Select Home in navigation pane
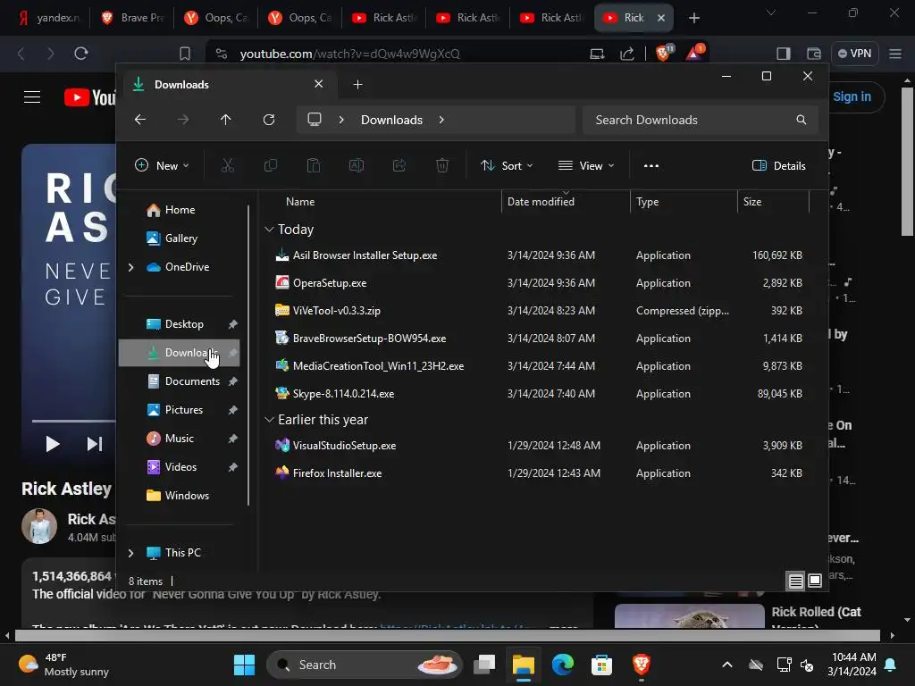Viewport: 915px width, 686px height. coord(180,209)
